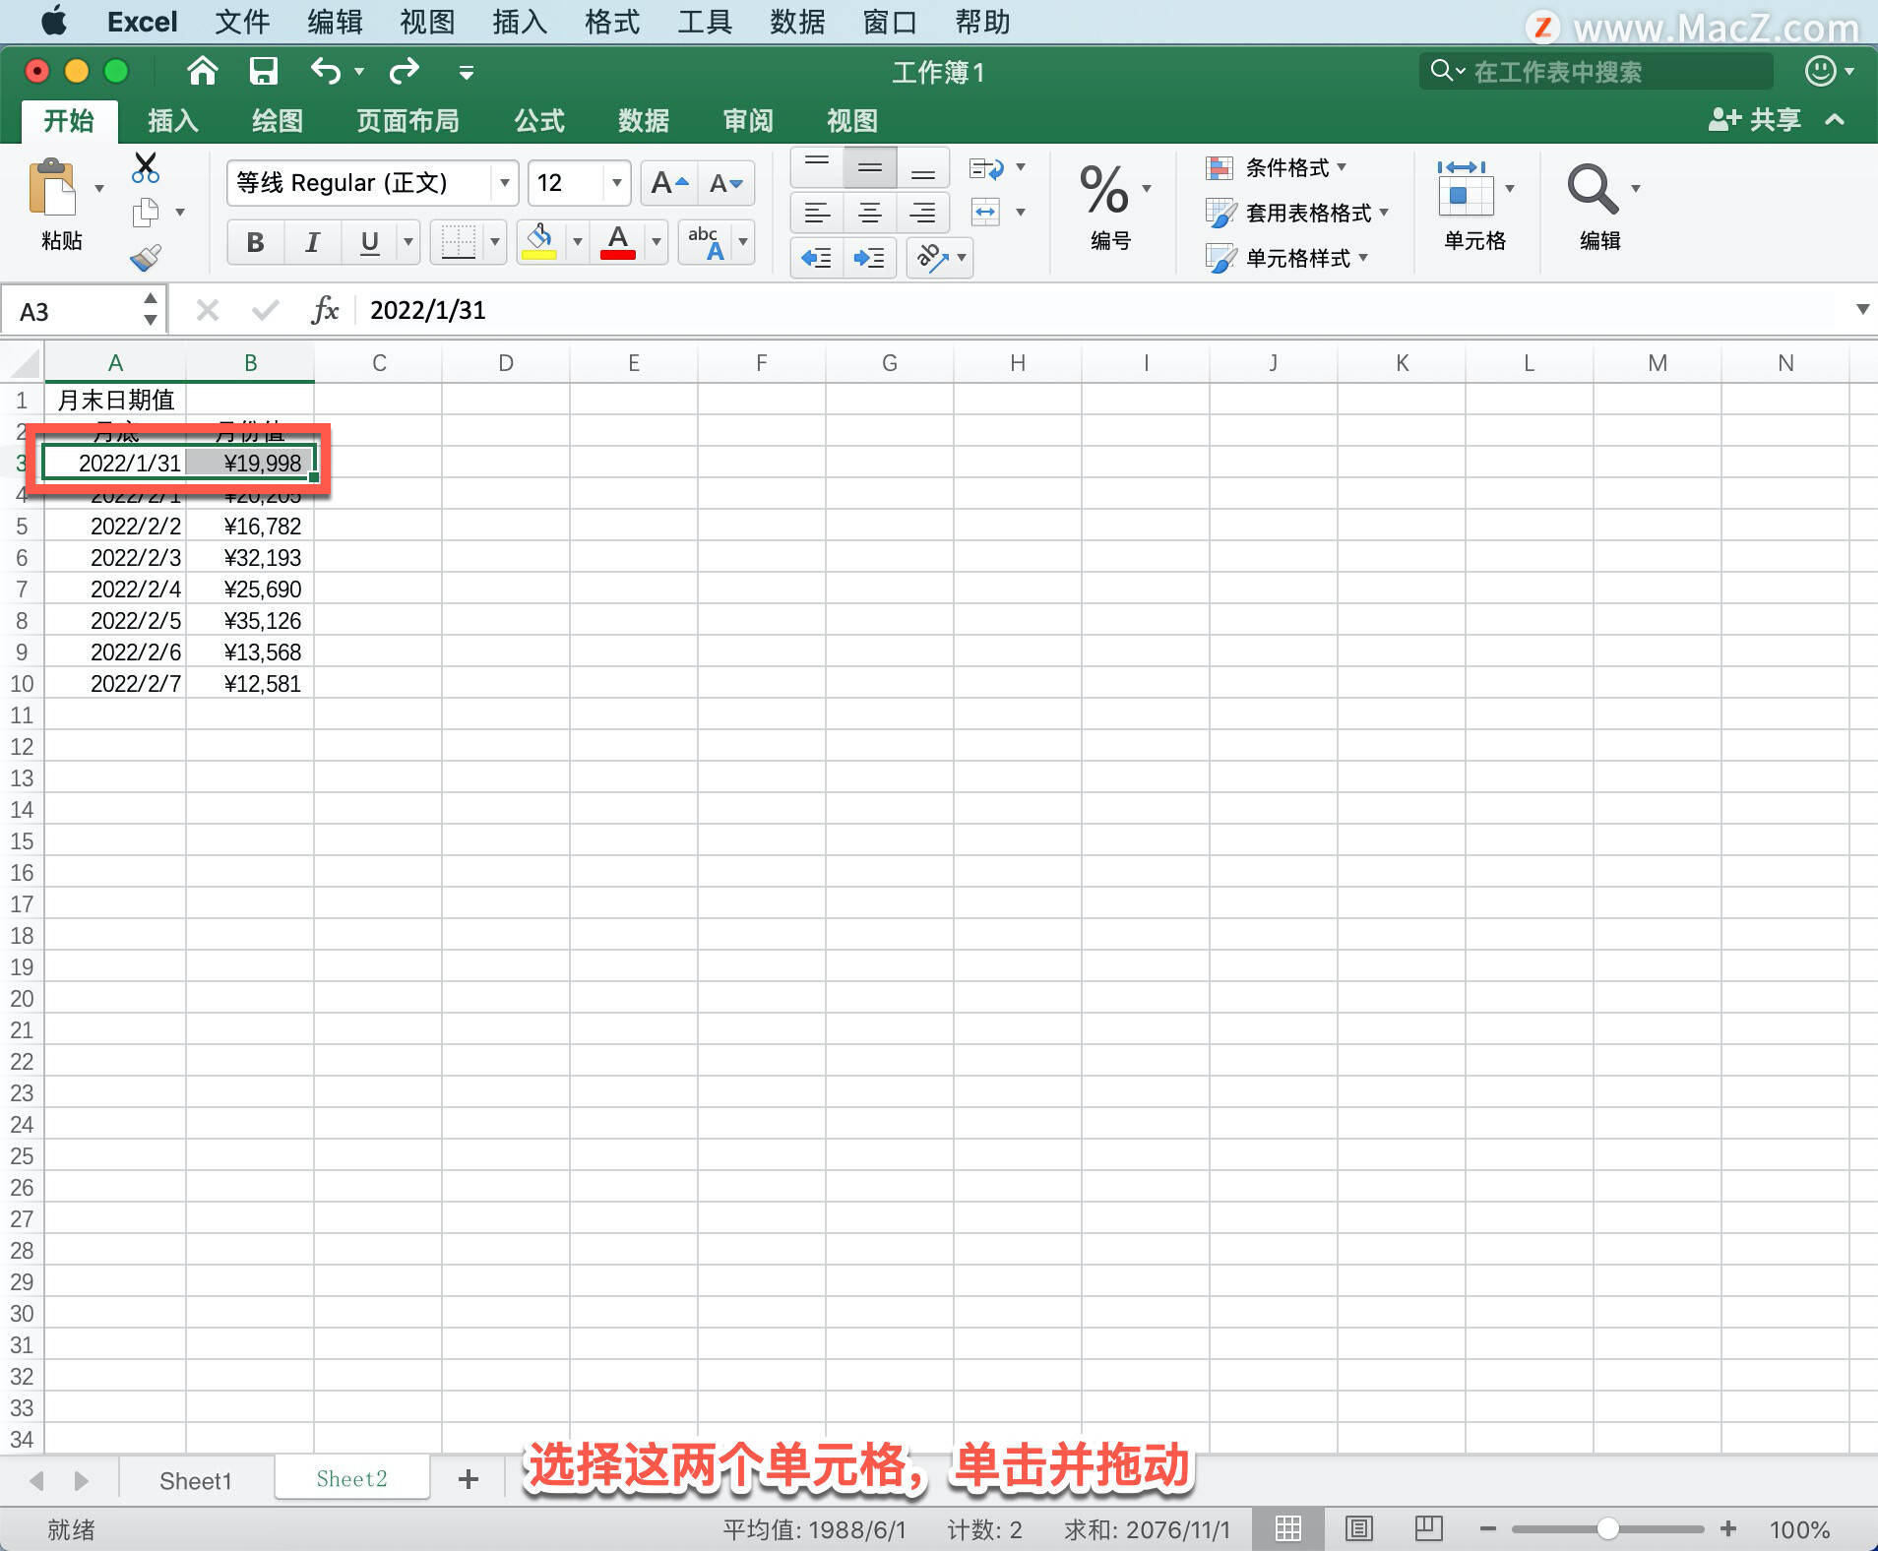
Task: Add a new sheet with the plus button
Action: [x=468, y=1478]
